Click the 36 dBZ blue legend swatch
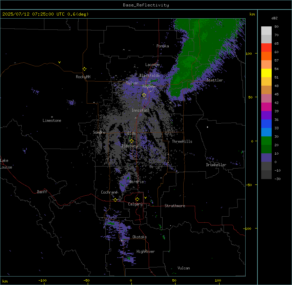The height and width of the screenshot is (285, 292). (266, 124)
